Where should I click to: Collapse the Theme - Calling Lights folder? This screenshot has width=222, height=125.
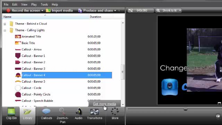5,30
